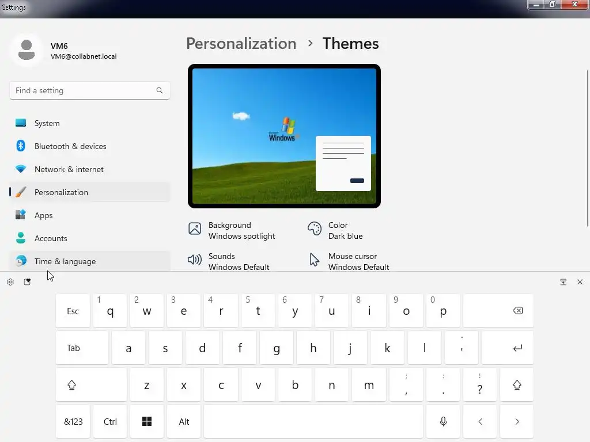Toggle the left Shift key
The width and height of the screenshot is (590, 442).
tap(91, 384)
